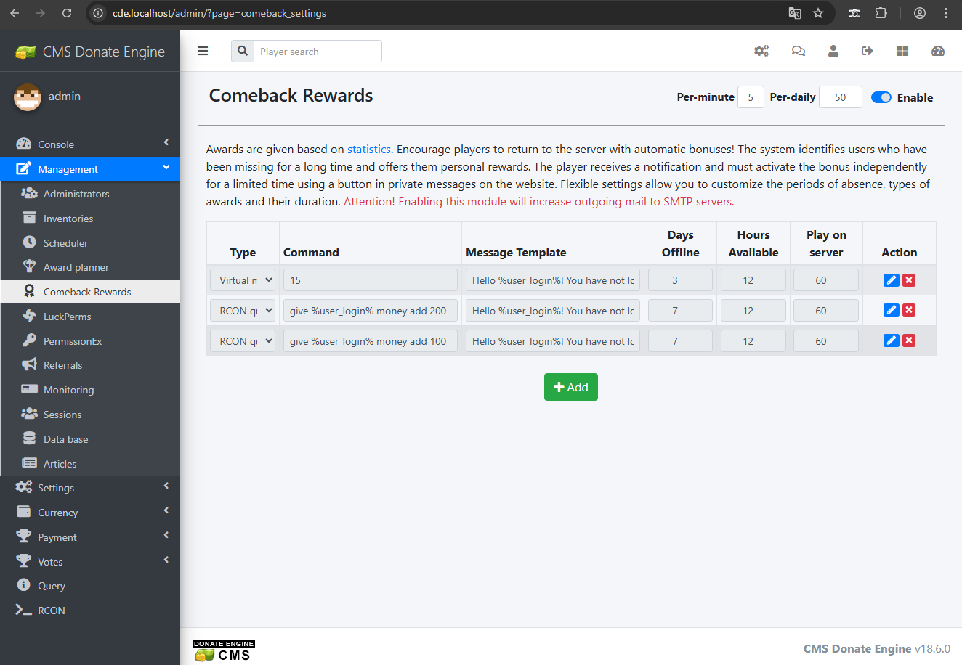
Task: Click the search magnifier icon
Action: (243, 51)
